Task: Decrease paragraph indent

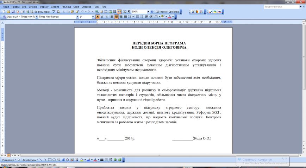Action: pos(146,17)
